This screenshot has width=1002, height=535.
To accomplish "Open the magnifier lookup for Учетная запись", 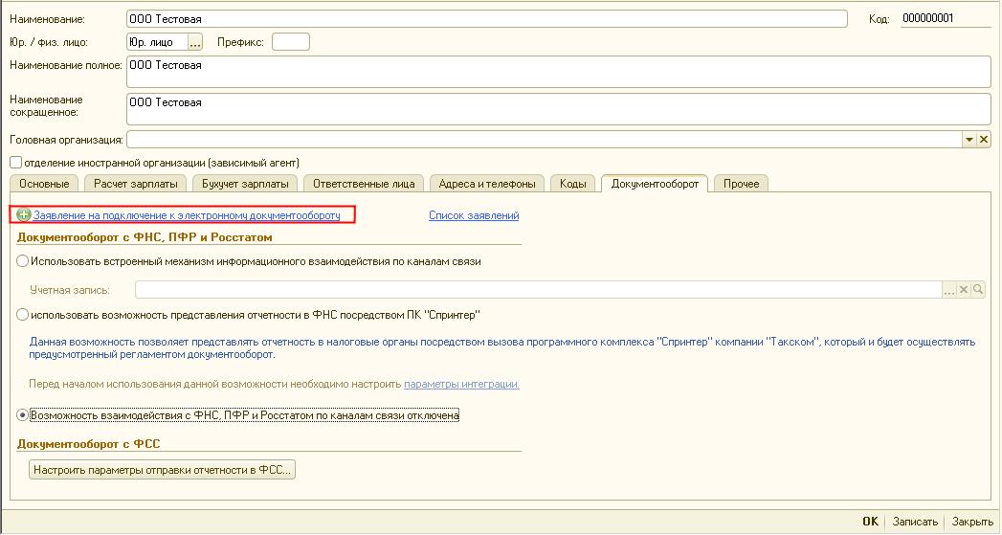I will [x=978, y=290].
